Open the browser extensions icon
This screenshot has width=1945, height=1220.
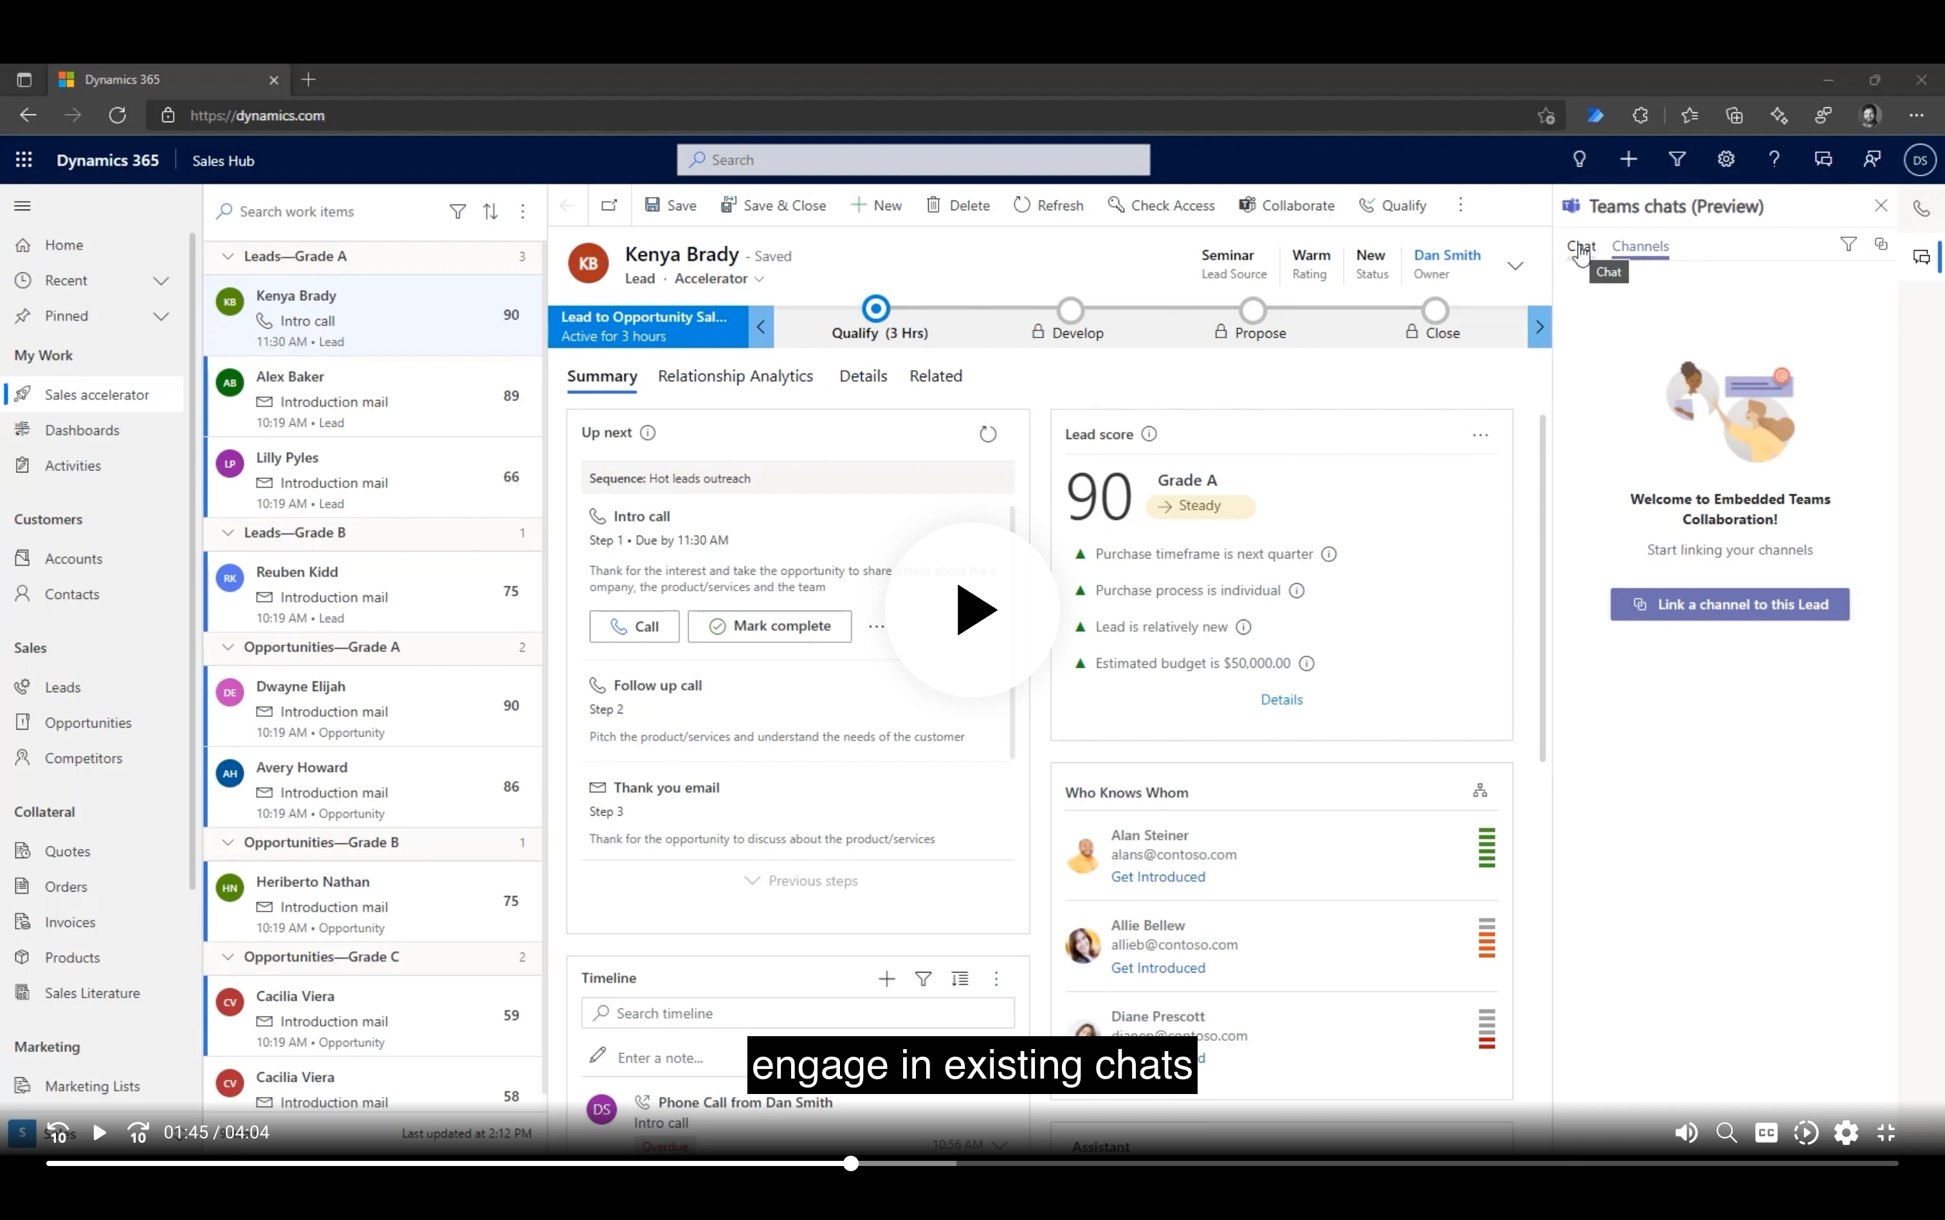pyautogui.click(x=1639, y=116)
